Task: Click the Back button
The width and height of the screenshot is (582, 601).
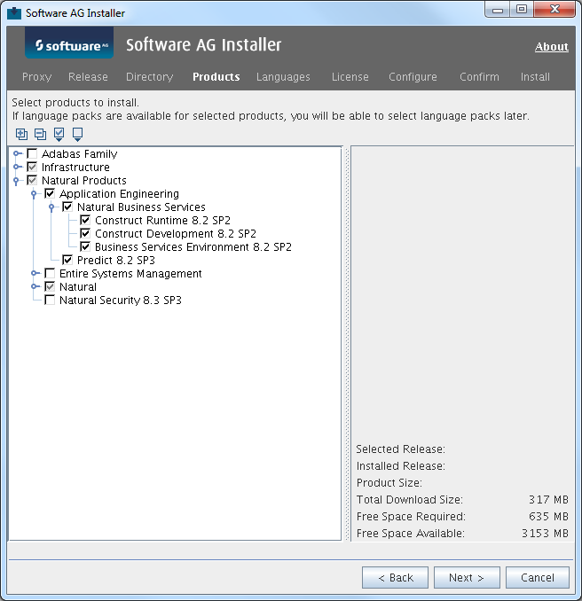Action: [x=395, y=577]
